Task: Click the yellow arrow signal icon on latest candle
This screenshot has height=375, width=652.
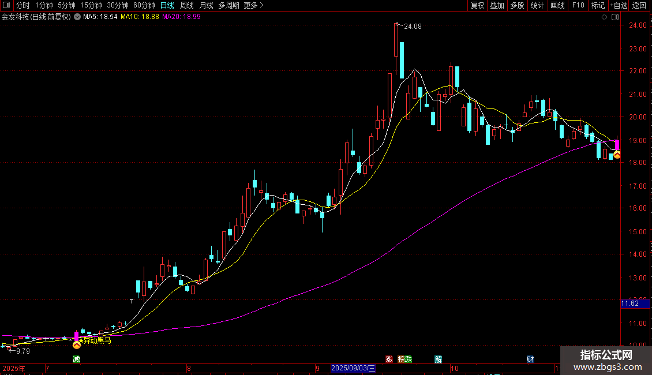Action: (617, 155)
